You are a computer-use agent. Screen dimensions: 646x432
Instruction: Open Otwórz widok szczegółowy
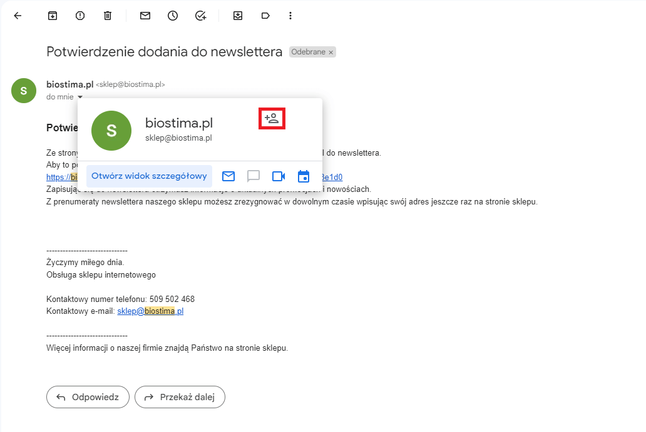point(149,176)
